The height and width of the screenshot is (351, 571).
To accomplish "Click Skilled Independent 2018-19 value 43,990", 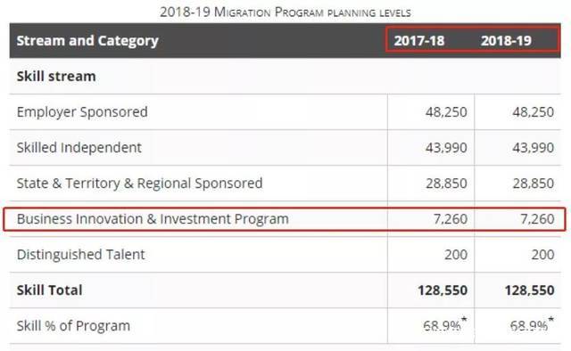I will [x=534, y=148].
